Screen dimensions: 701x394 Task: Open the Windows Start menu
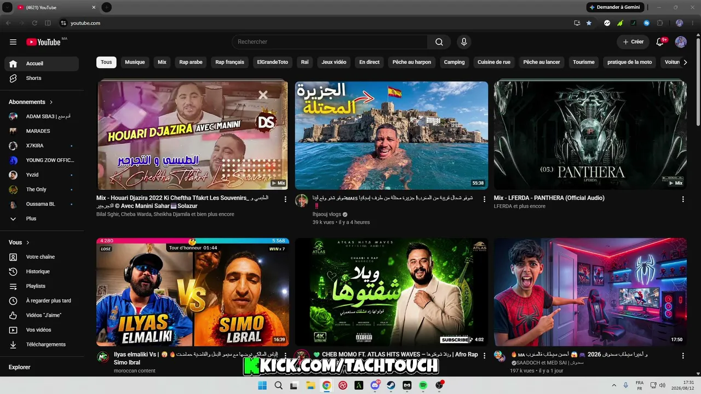262,385
